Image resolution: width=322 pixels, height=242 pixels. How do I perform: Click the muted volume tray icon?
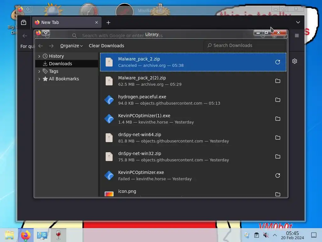coord(266,235)
